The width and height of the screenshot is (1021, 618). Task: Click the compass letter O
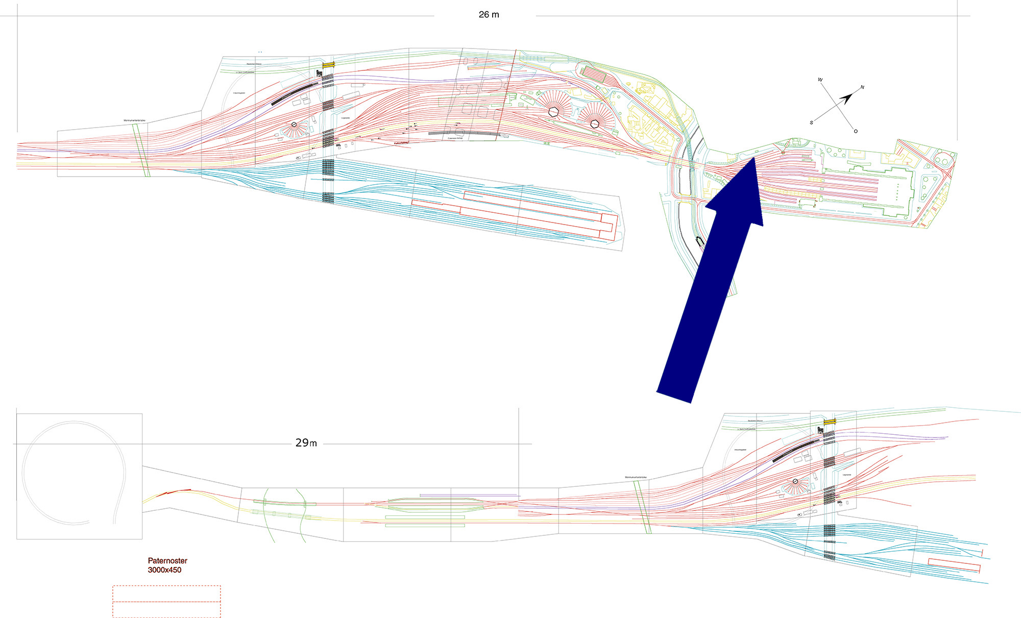coord(856,131)
